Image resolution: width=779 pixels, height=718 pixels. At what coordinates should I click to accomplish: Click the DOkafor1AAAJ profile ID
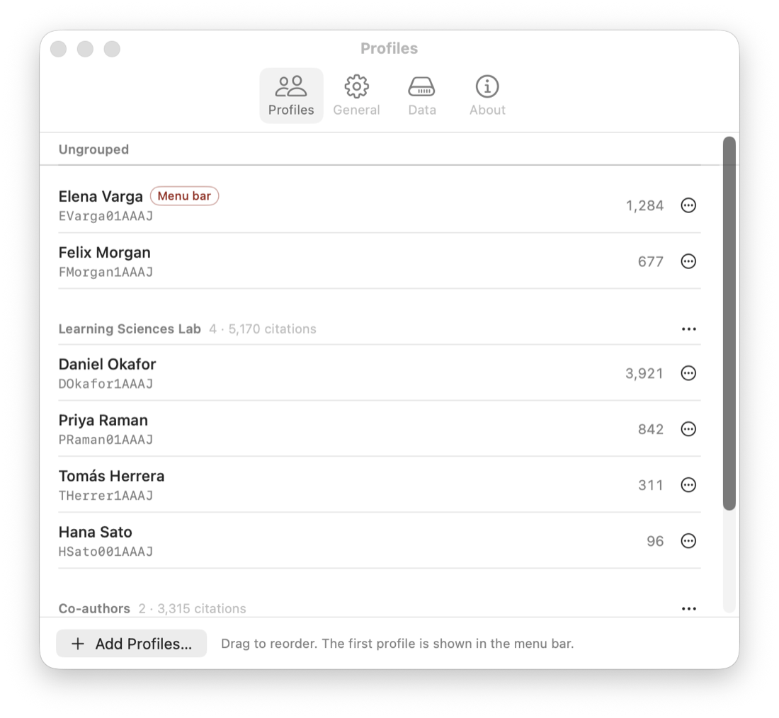pyautogui.click(x=106, y=384)
